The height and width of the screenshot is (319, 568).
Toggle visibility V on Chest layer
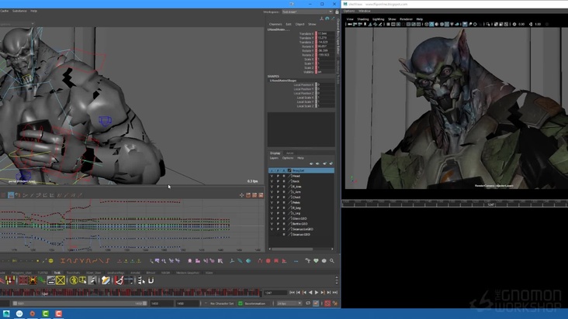[272, 197]
